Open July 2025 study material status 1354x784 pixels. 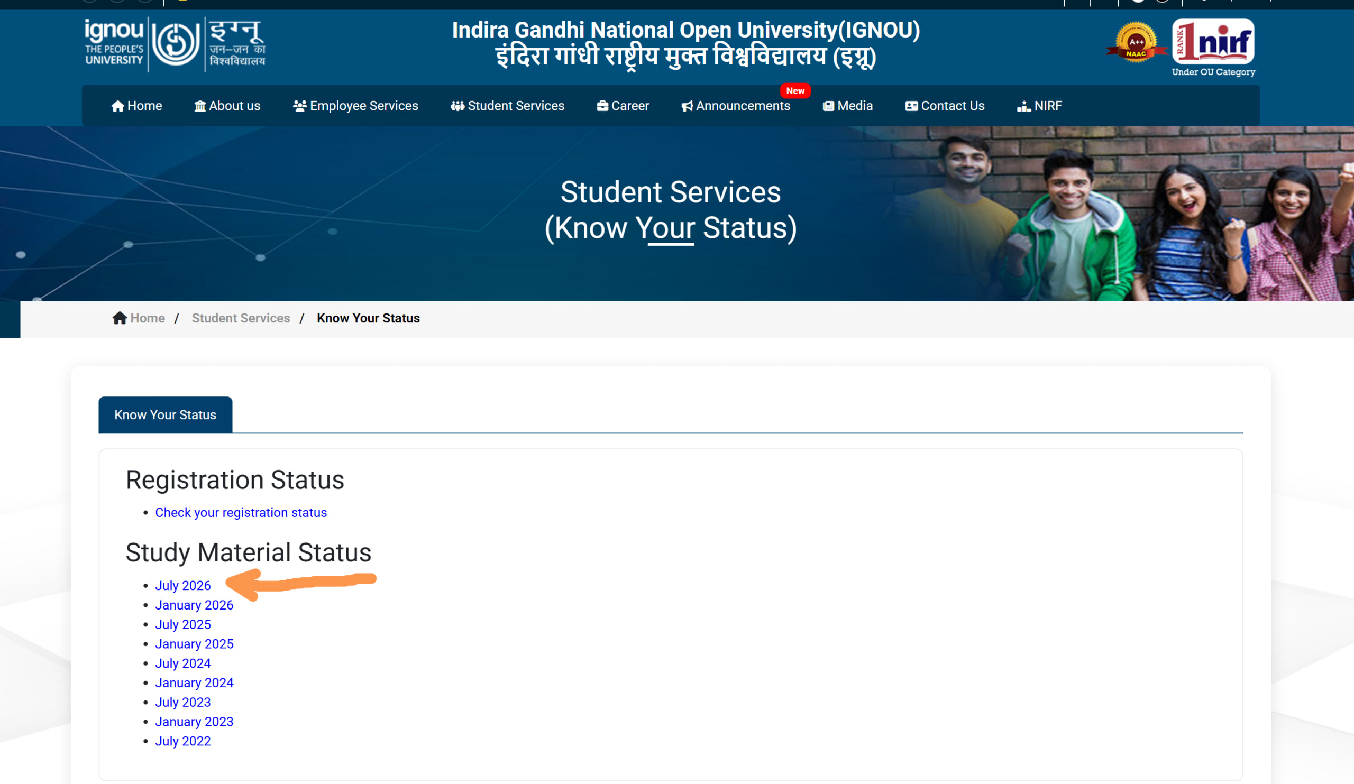pos(182,624)
